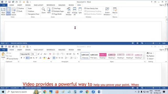Screen dimensions: 168x94
Task: Open the VIEW tab in bottom window
Action: tap(79, 50)
